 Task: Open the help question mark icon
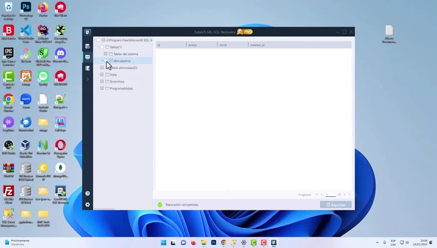point(88,193)
